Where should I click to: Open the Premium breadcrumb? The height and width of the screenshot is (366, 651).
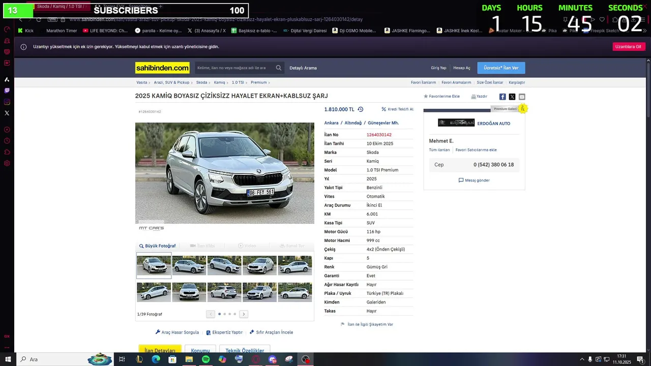258,82
